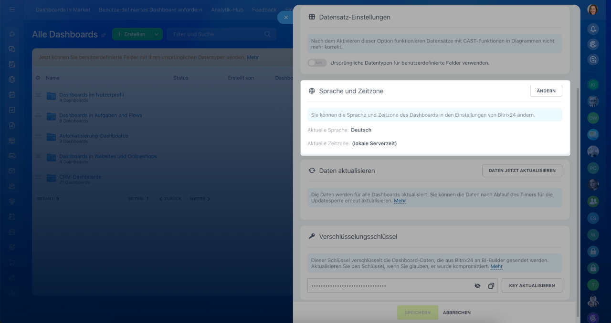Image resolution: width=611 pixels, height=323 pixels.
Task: Open the shopping cart icon in left sidebar
Action: click(12, 262)
